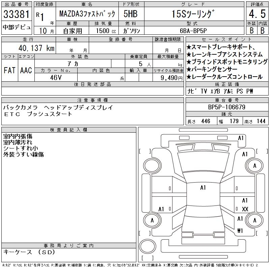Click パーキングセンサー sales point
Screen dimensions: 270x270
(x=212, y=69)
